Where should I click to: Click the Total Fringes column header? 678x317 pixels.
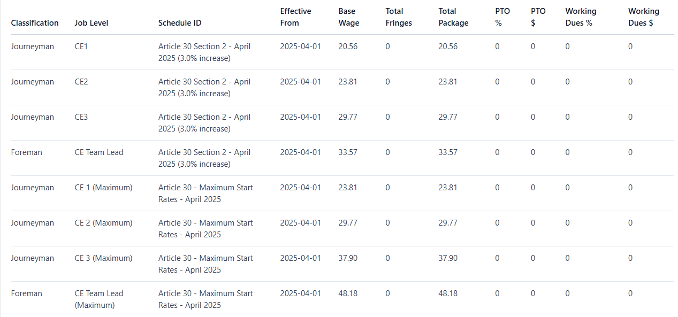tap(399, 17)
